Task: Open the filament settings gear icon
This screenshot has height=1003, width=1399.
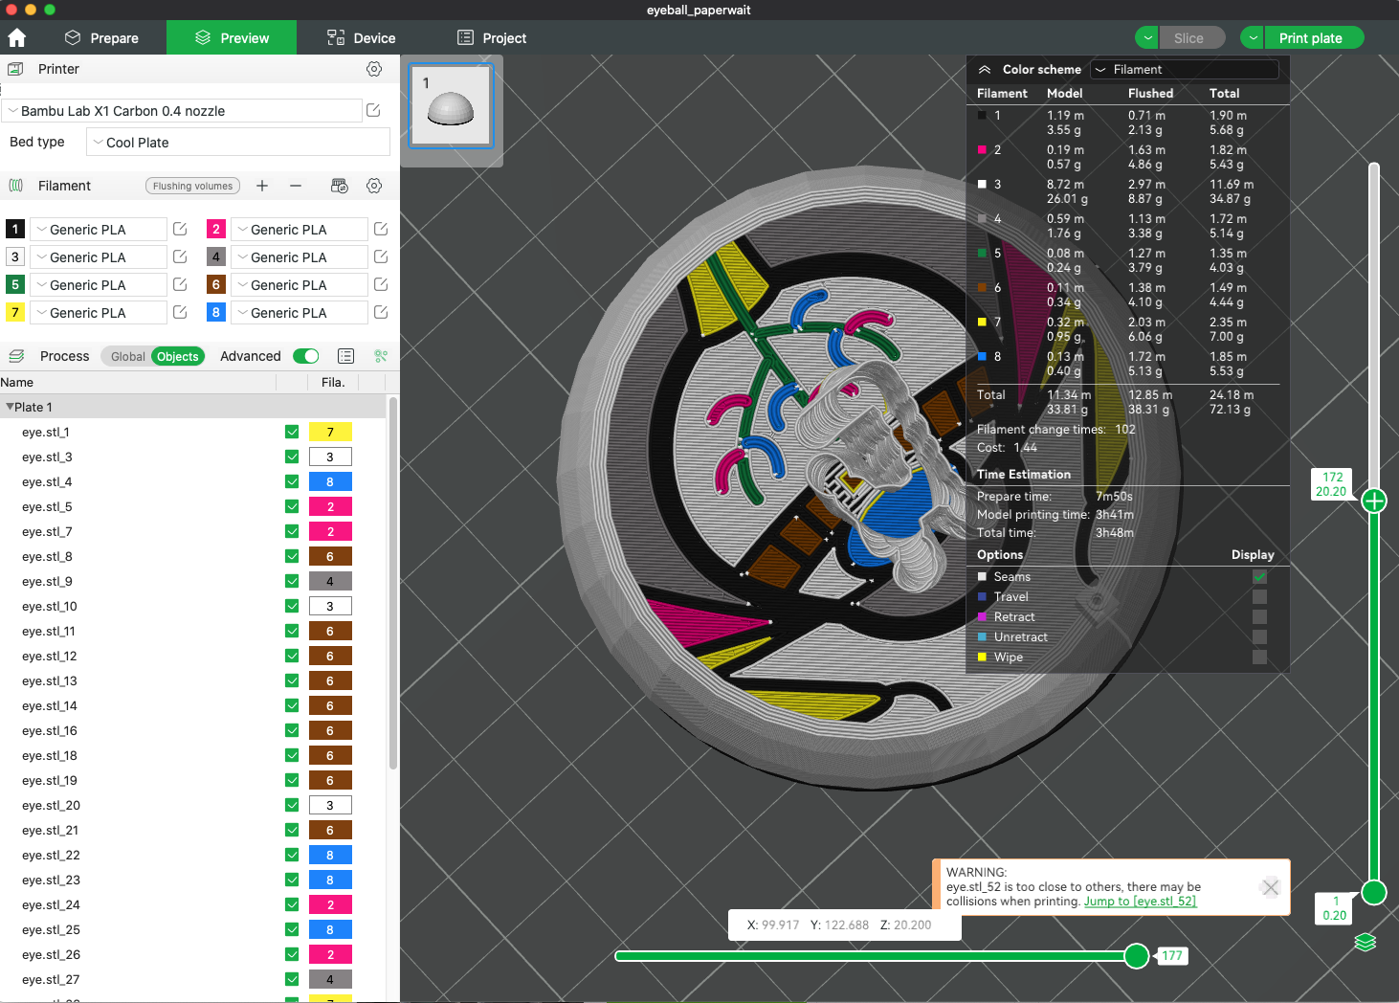Action: 374,186
